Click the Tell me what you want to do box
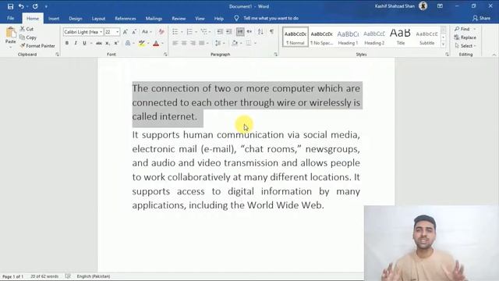 [271, 19]
